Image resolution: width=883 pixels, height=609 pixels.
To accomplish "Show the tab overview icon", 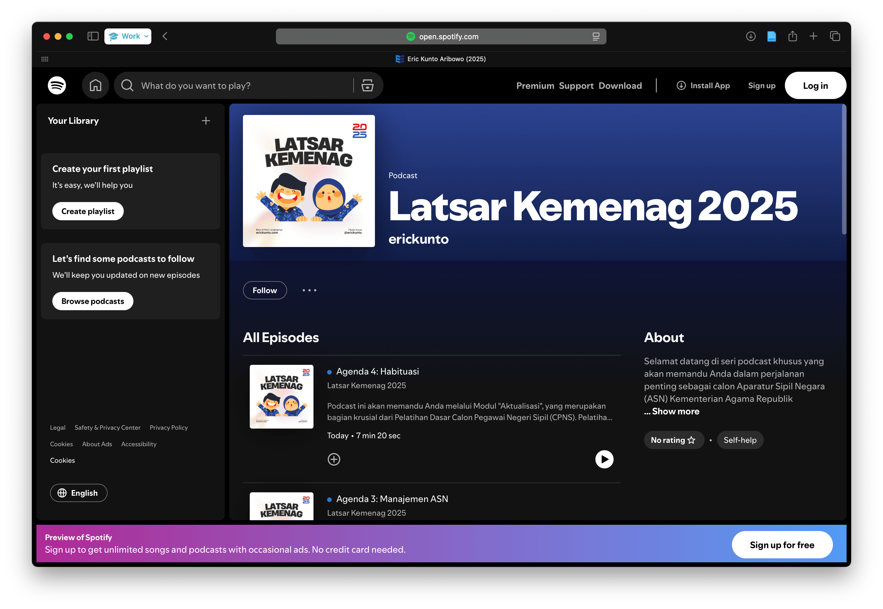I will [835, 36].
